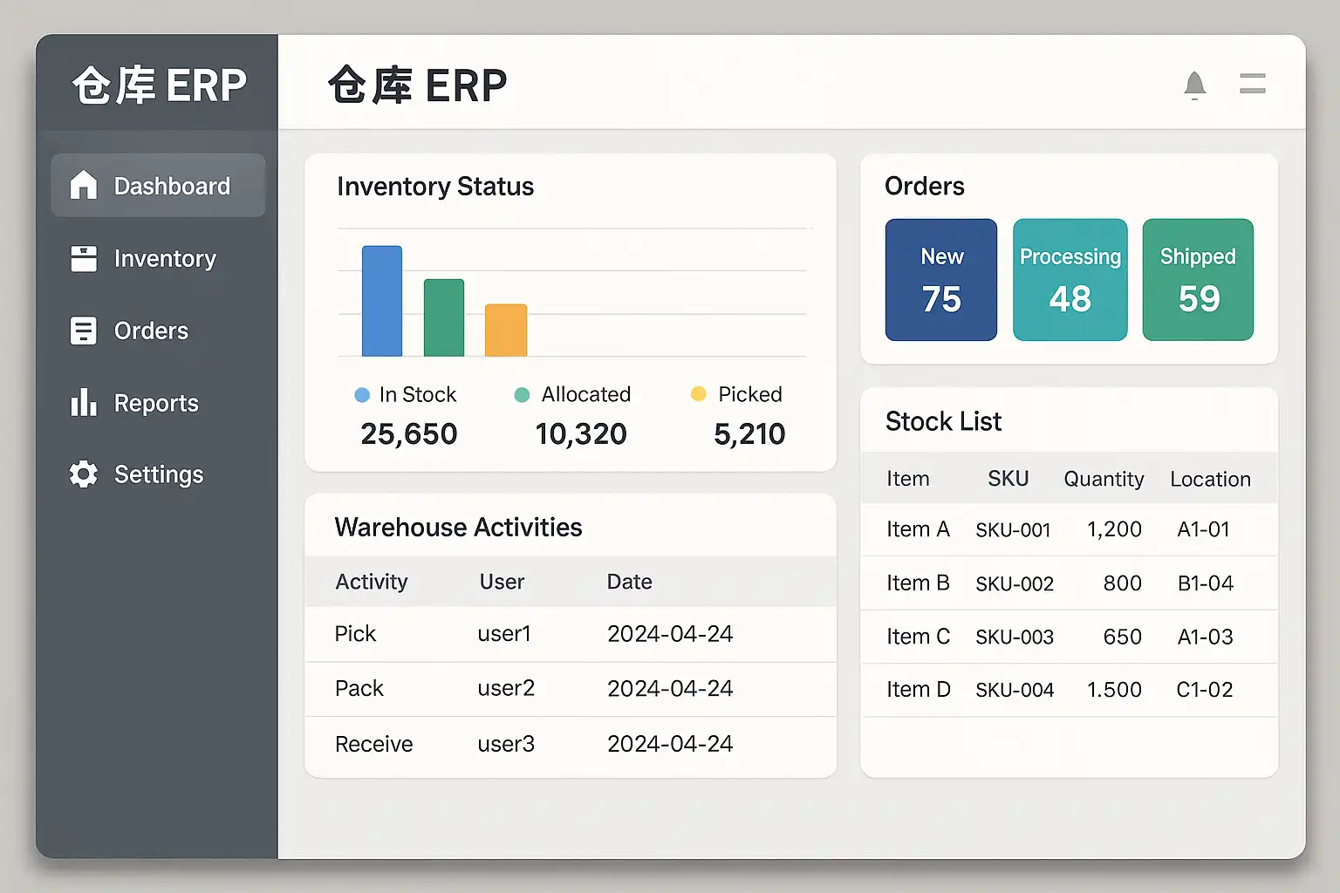Screen dimensions: 1340x893
Task: Click the orange Picked bar
Action: 506,330
